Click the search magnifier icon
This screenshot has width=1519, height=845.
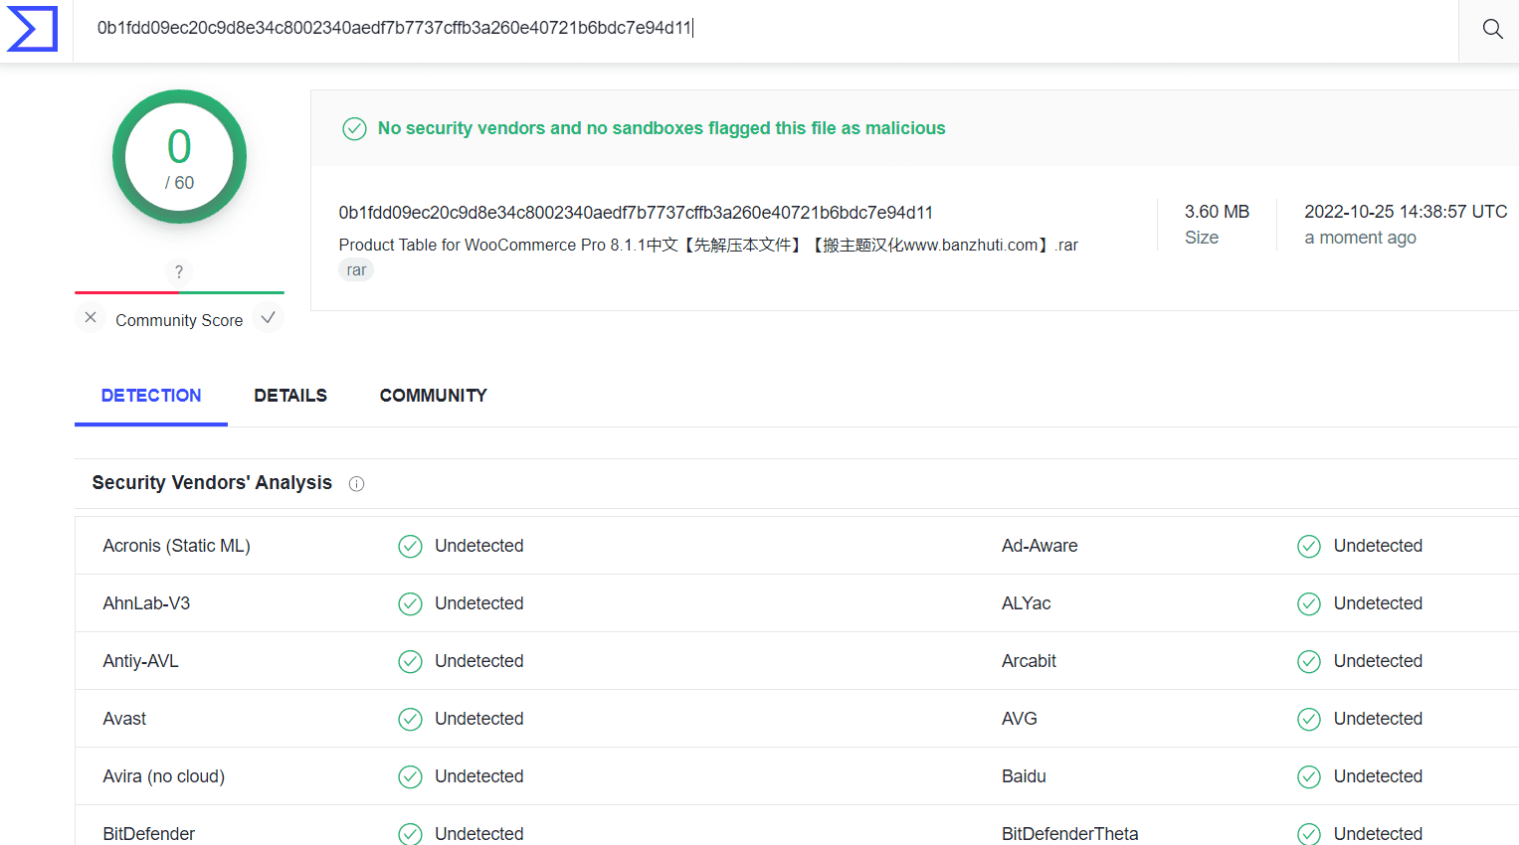[1492, 29]
